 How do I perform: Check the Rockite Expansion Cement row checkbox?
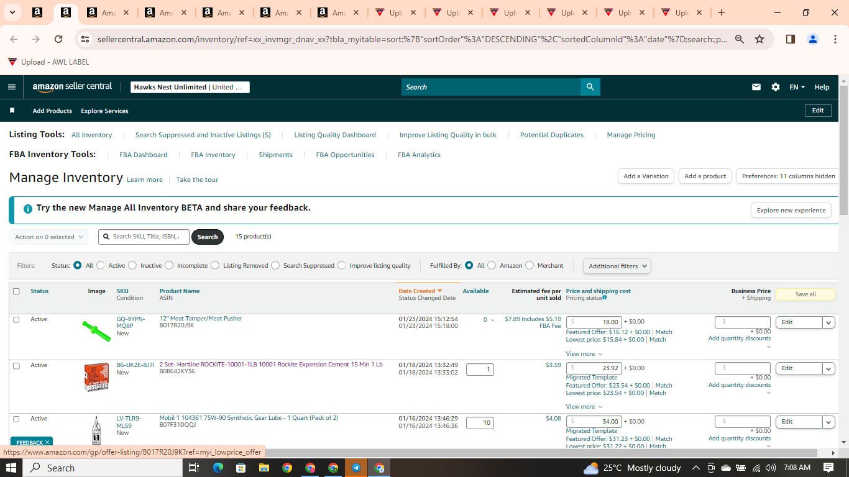click(x=16, y=366)
